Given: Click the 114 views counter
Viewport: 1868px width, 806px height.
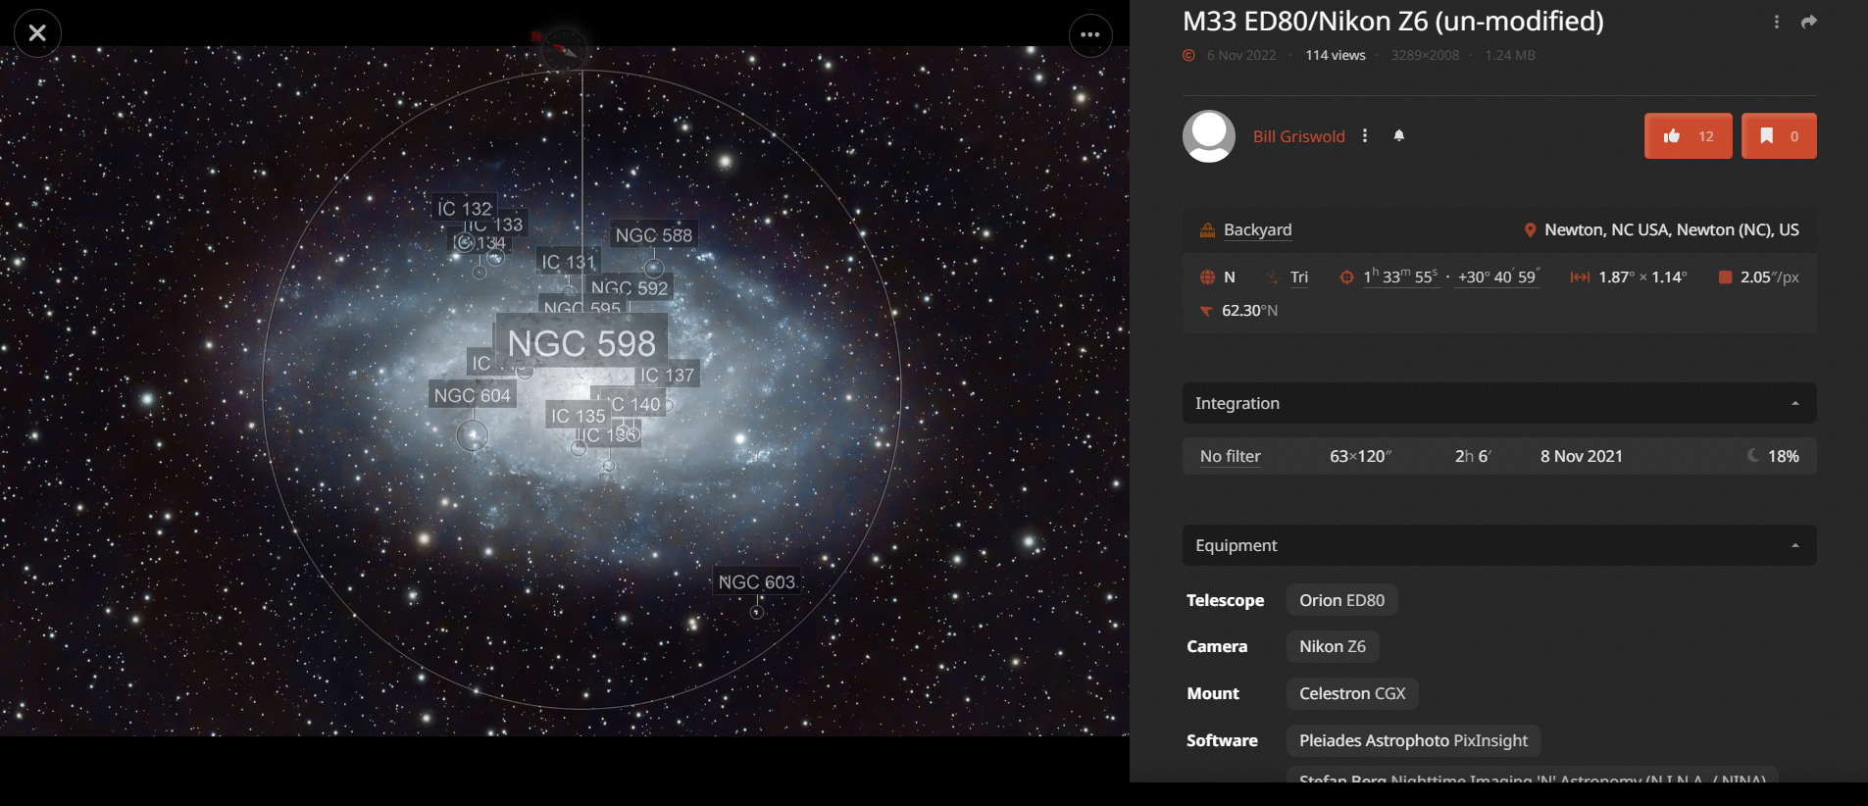Looking at the screenshot, I should [1336, 55].
